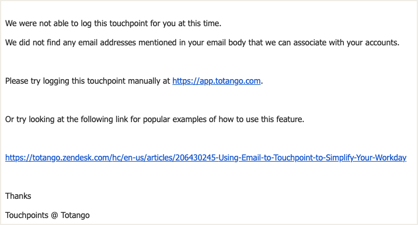Click the 'Touchpoints @ Totango' signature
The image size is (418, 225).
click(x=47, y=215)
